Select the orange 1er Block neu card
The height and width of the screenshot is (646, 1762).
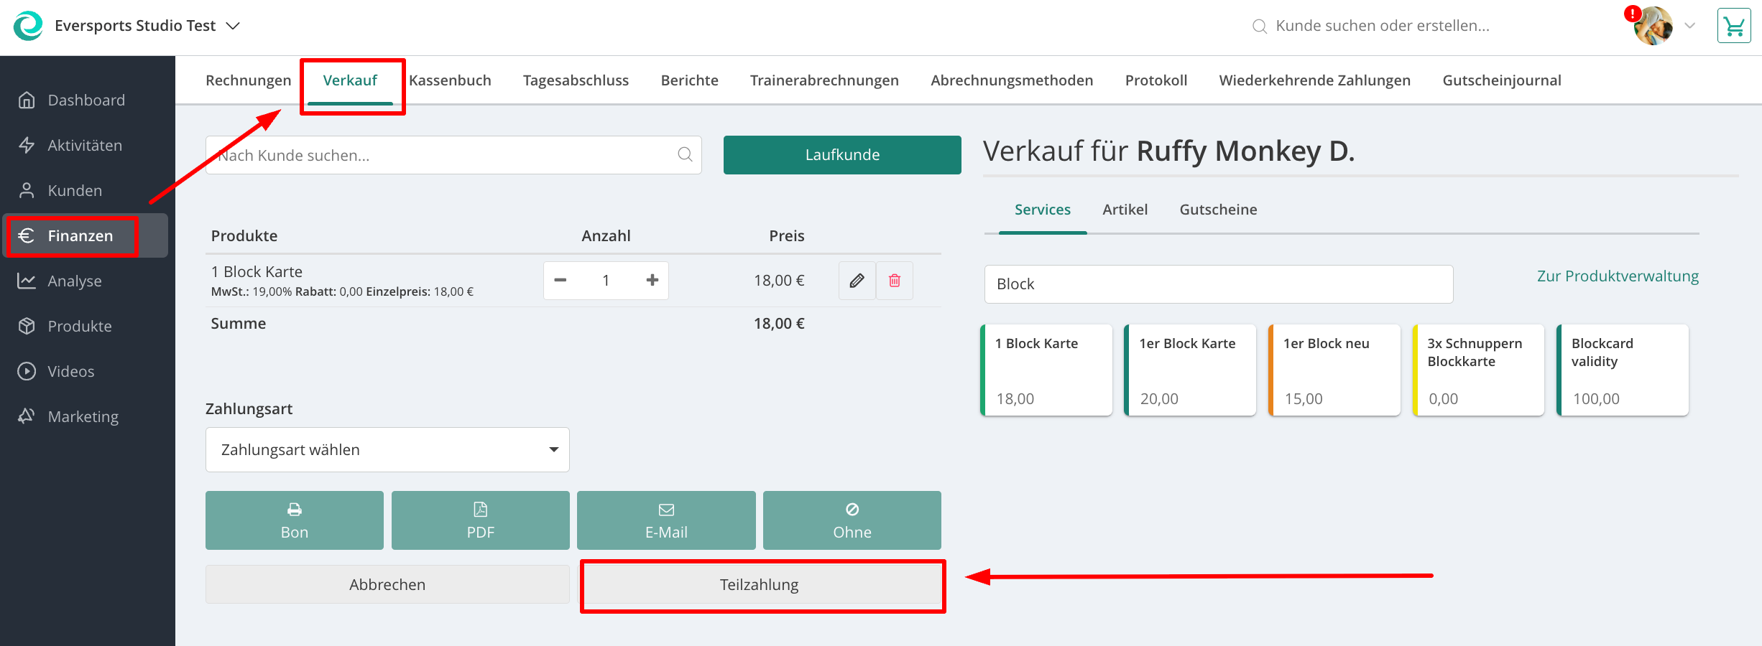1334,370
